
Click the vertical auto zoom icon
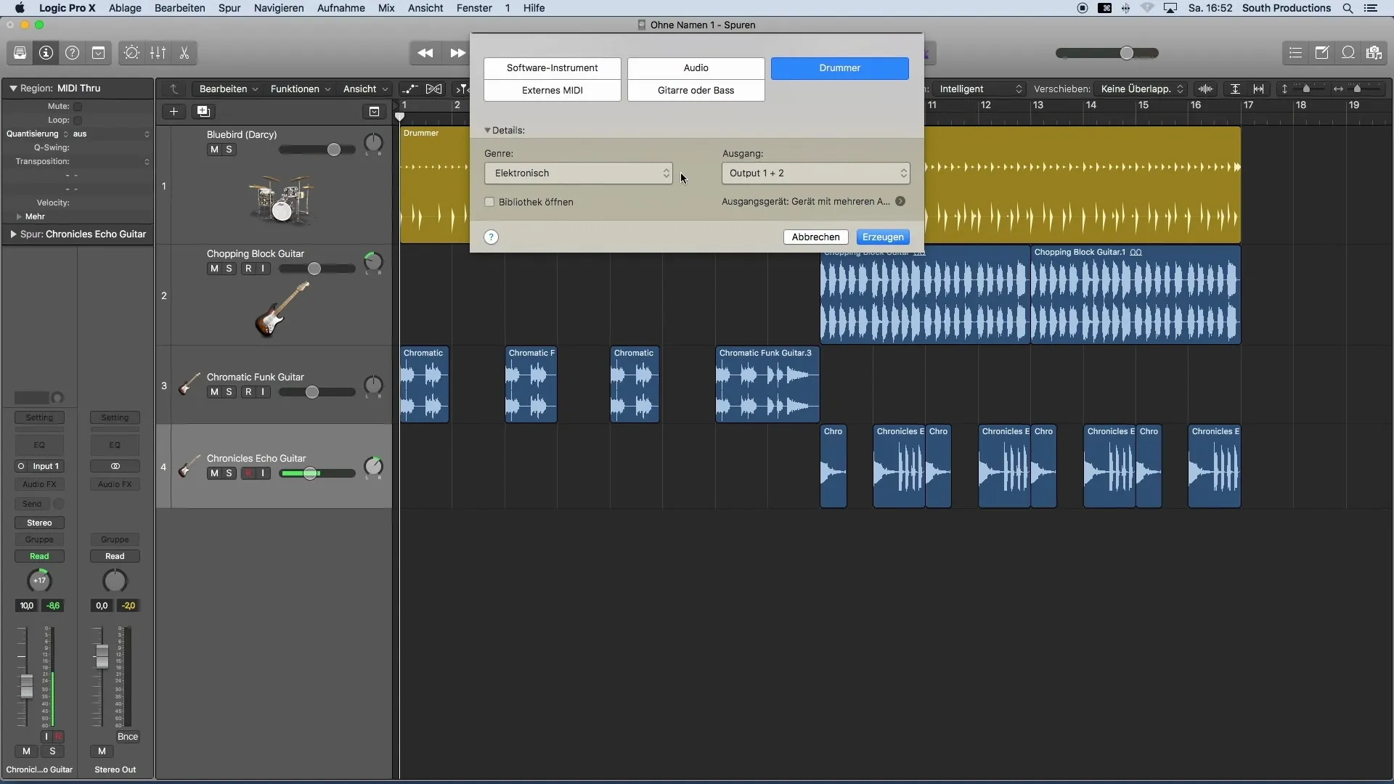[1235, 89]
